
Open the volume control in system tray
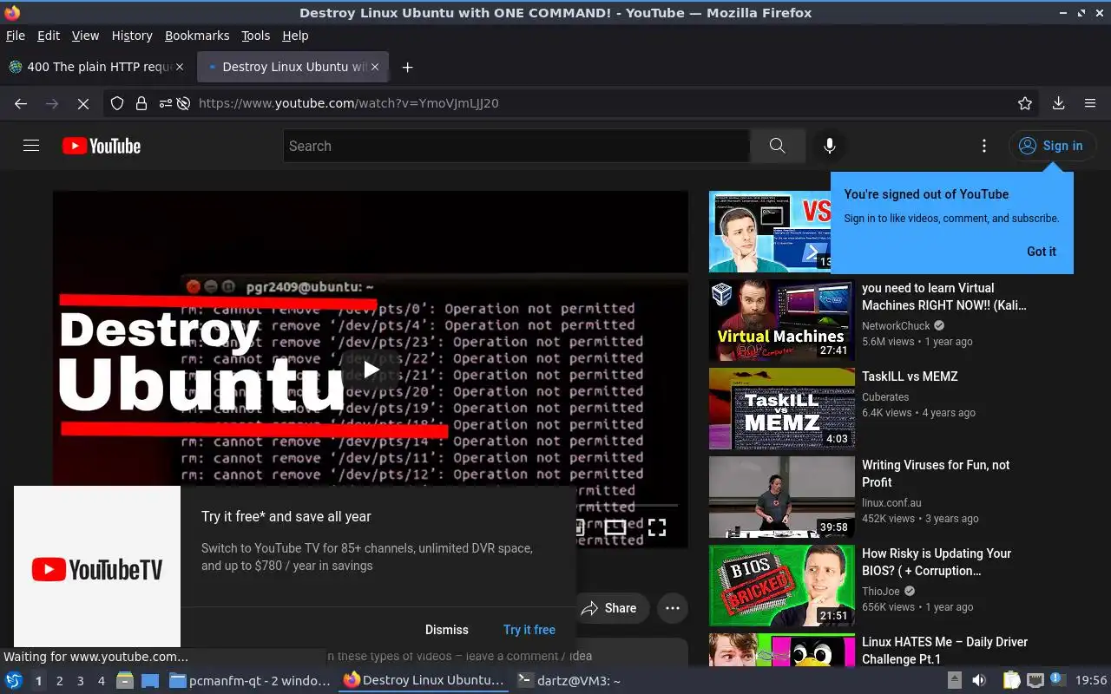[979, 680]
